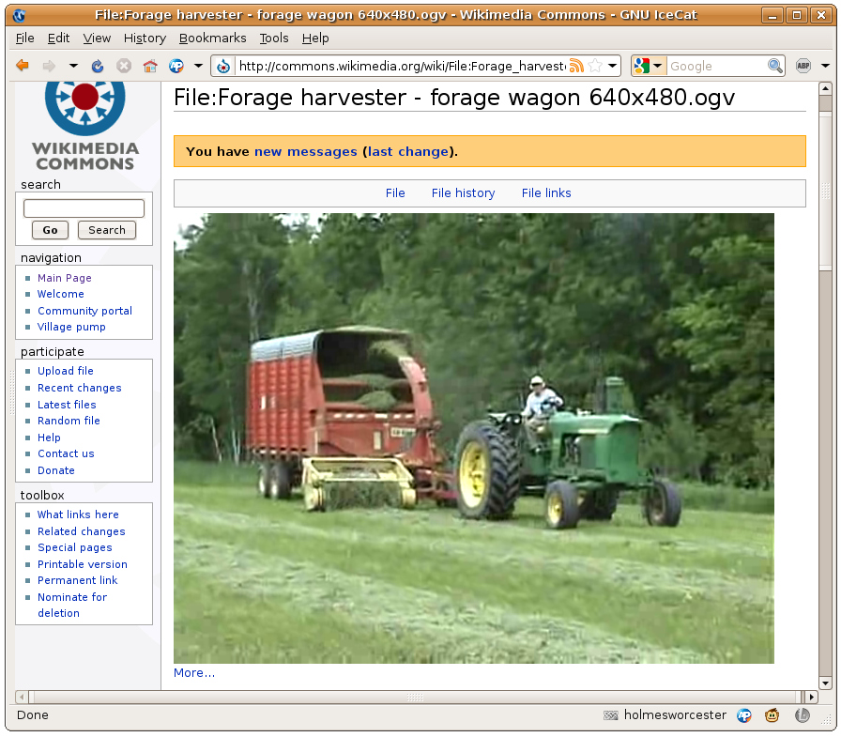Reload the current page
841x737 pixels.
(x=98, y=66)
